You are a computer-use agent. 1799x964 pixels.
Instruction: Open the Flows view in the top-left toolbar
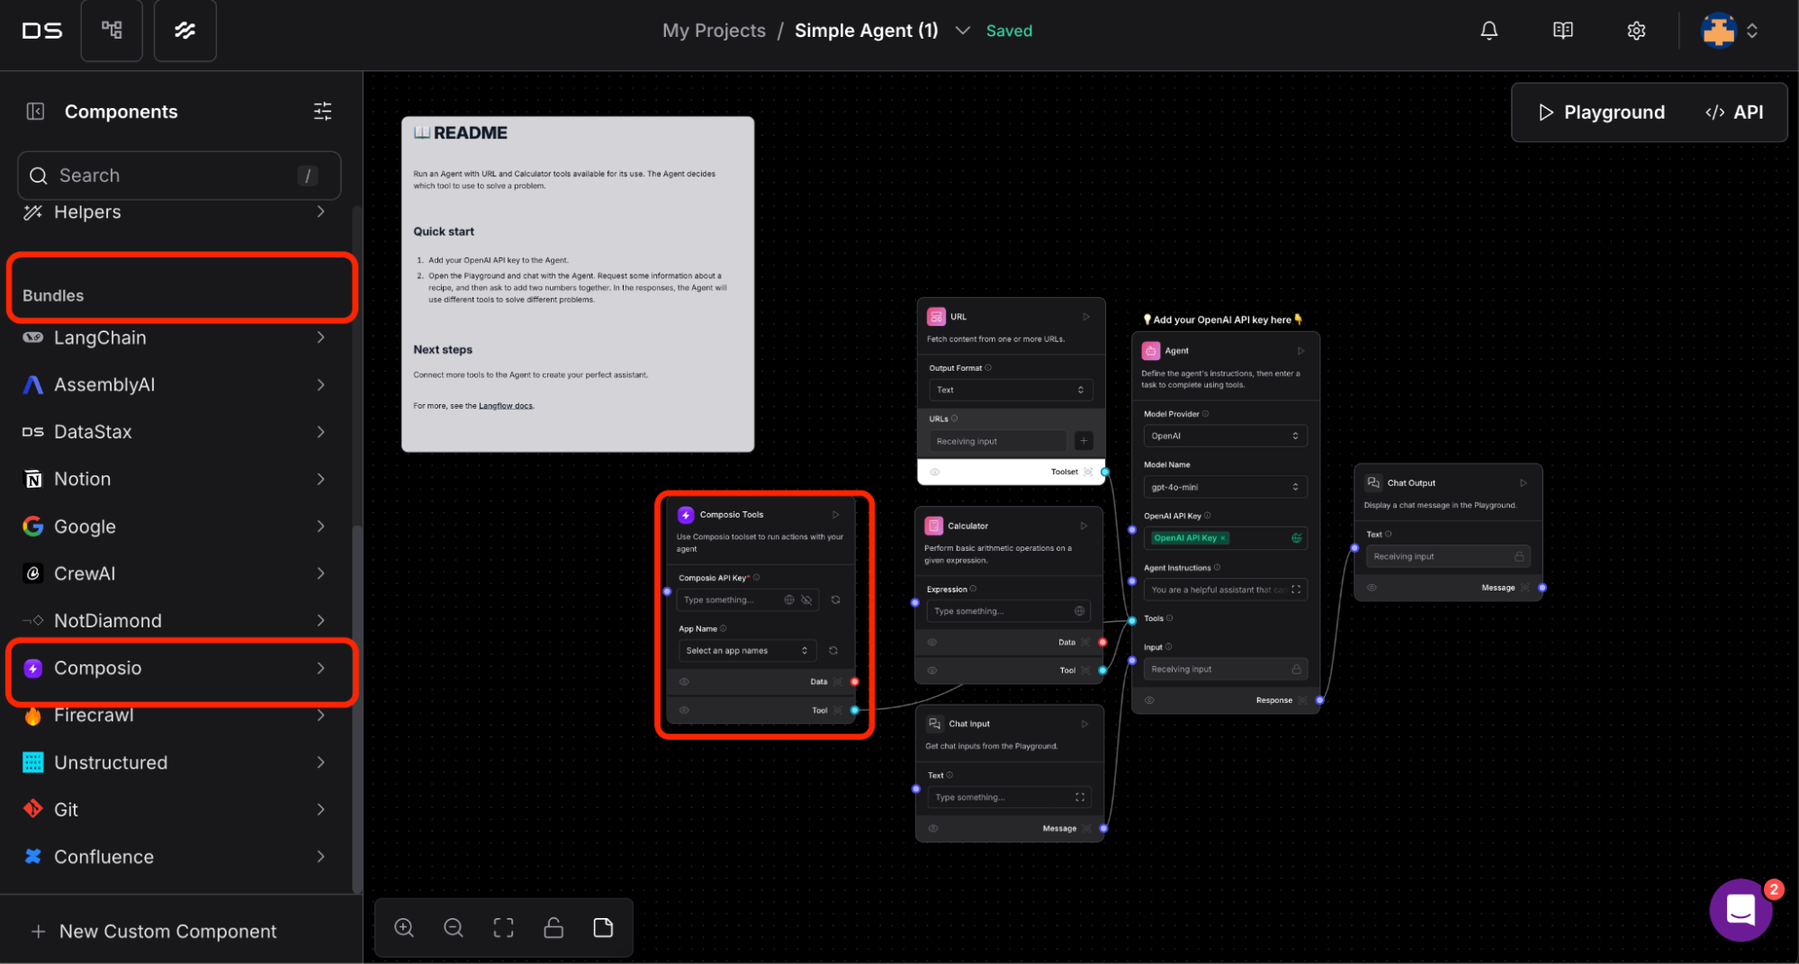coord(112,30)
